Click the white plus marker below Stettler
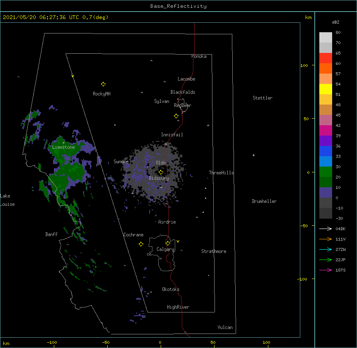This screenshot has width=357, height=348. click(253, 155)
